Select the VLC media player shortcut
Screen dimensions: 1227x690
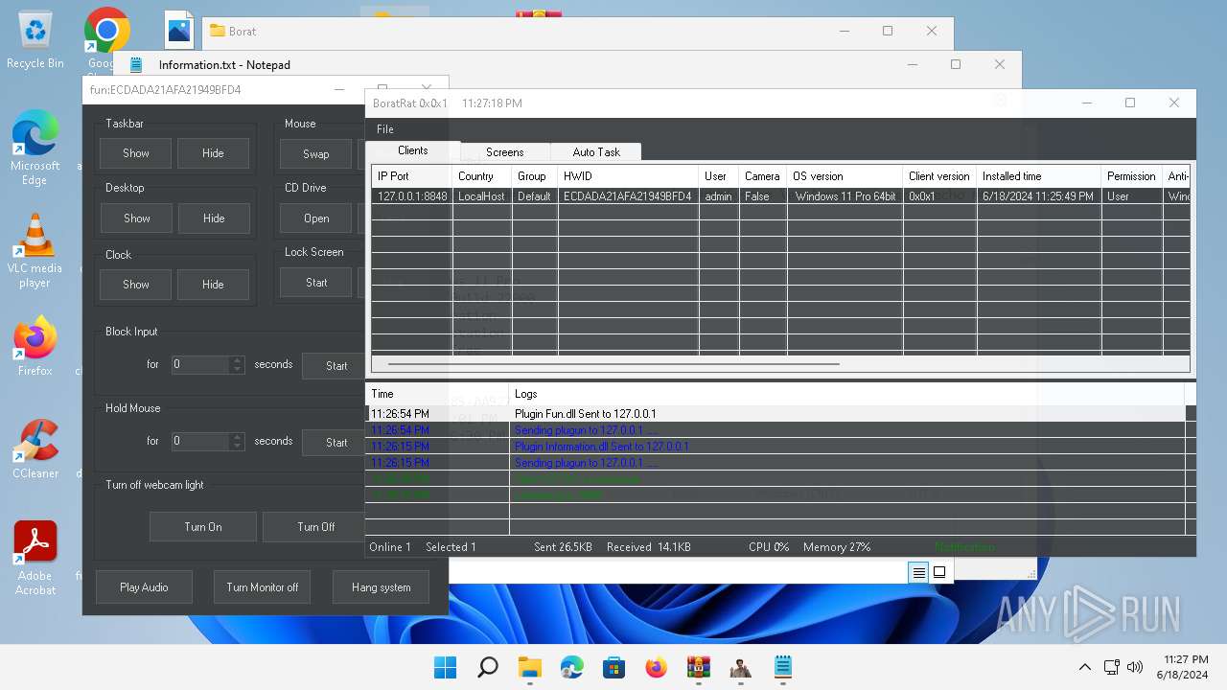click(x=35, y=251)
